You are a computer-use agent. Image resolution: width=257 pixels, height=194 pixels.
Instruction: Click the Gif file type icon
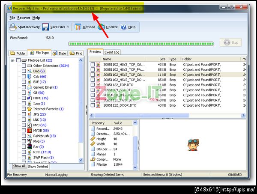click(x=29, y=93)
